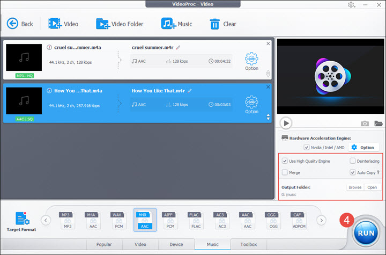The image size is (386, 255).
Task: Open settings gear in title bar
Action: tap(351, 5)
